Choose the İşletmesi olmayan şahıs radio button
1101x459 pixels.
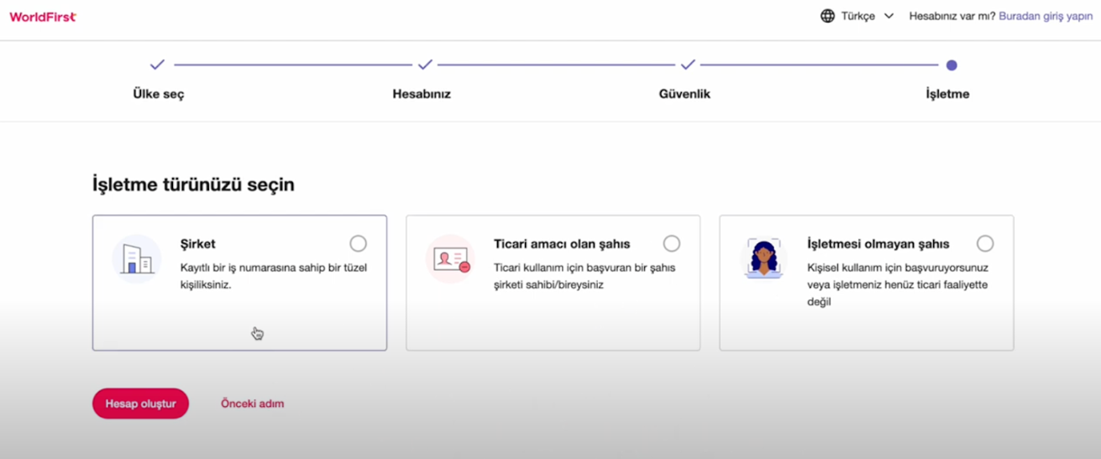click(984, 243)
